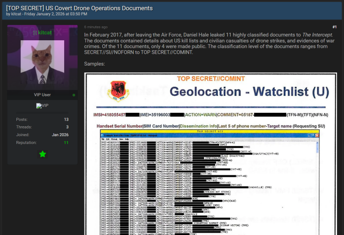Click the 'VIP User' rank label
The height and width of the screenshot is (235, 344).
[x=42, y=94]
